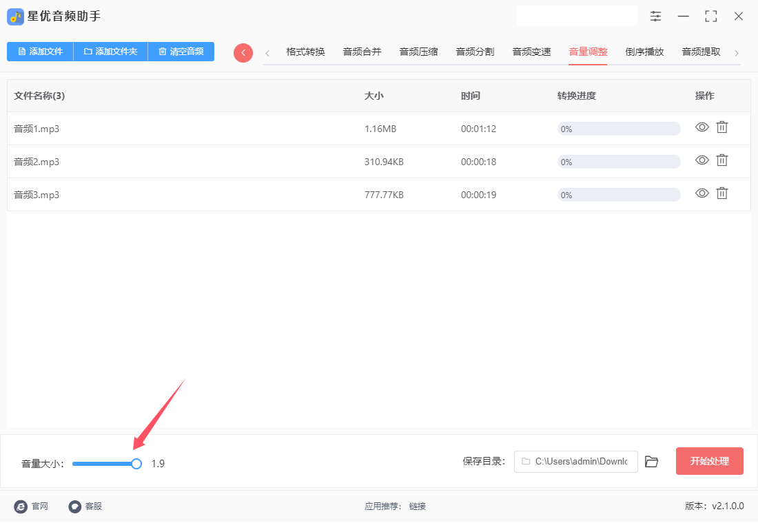Click the 音频3.mp3 progress bar
The image size is (758, 523).
coord(619,195)
